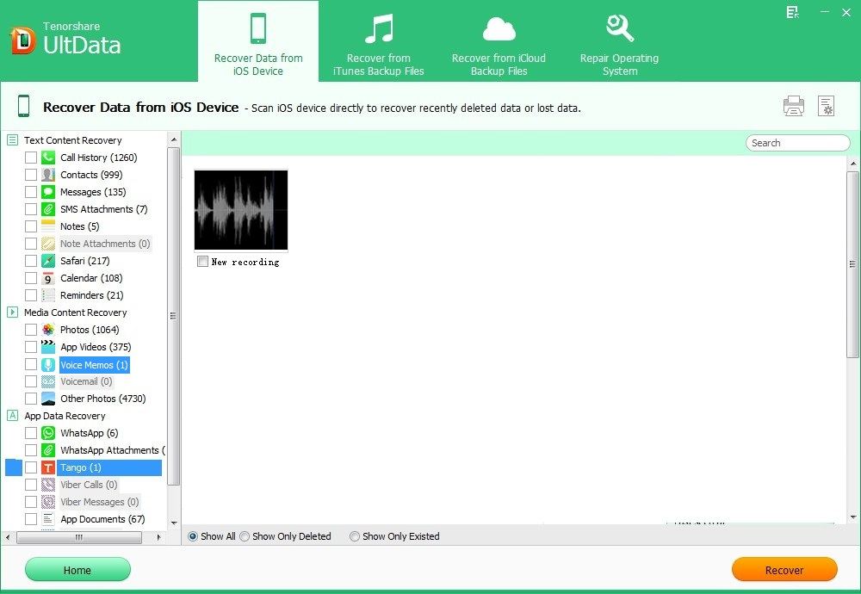Check the Voice Memos checkbox
The height and width of the screenshot is (594, 861).
[31, 364]
